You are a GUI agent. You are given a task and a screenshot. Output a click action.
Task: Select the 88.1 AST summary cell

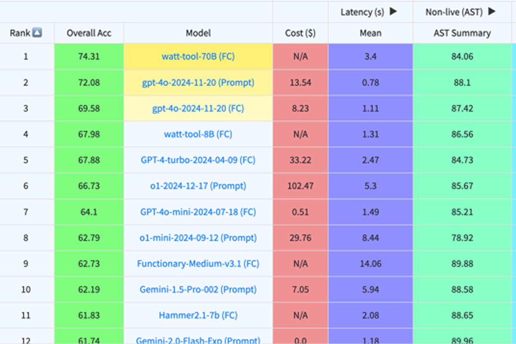462,82
